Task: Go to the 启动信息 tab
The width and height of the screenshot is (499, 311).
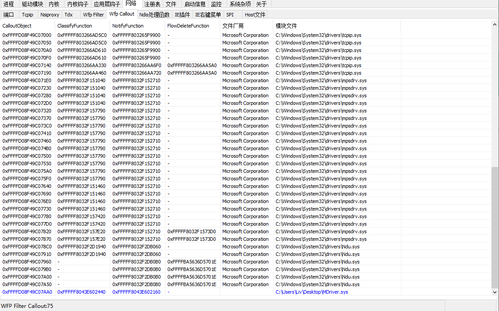Action: point(195,4)
